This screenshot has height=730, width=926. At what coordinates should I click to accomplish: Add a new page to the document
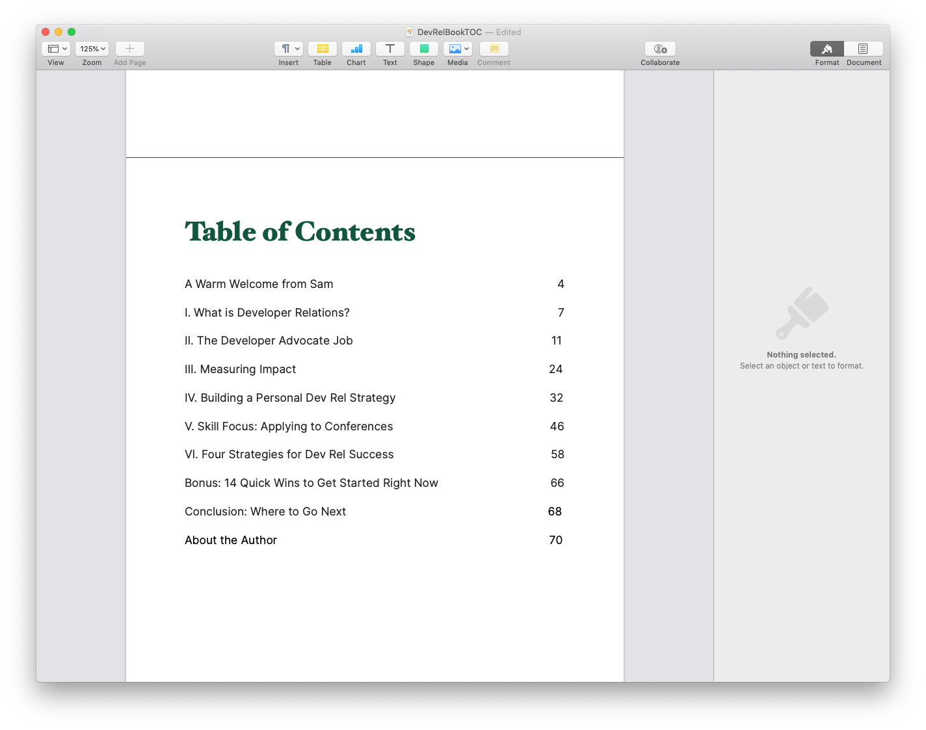click(129, 48)
